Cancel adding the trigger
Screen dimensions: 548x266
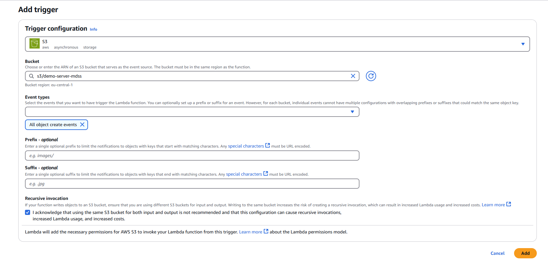click(x=497, y=253)
